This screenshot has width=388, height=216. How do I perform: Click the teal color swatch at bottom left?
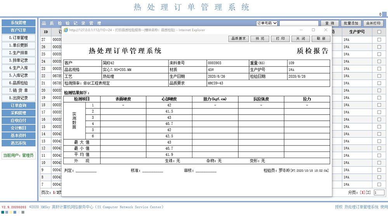pos(3,212)
